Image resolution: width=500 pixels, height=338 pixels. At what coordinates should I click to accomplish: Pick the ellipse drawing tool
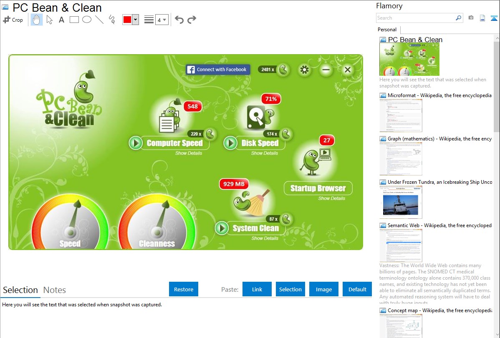pyautogui.click(x=87, y=20)
